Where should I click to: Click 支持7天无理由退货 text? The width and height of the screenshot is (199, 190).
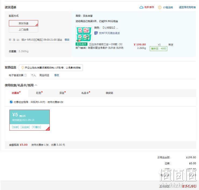click(109, 33)
